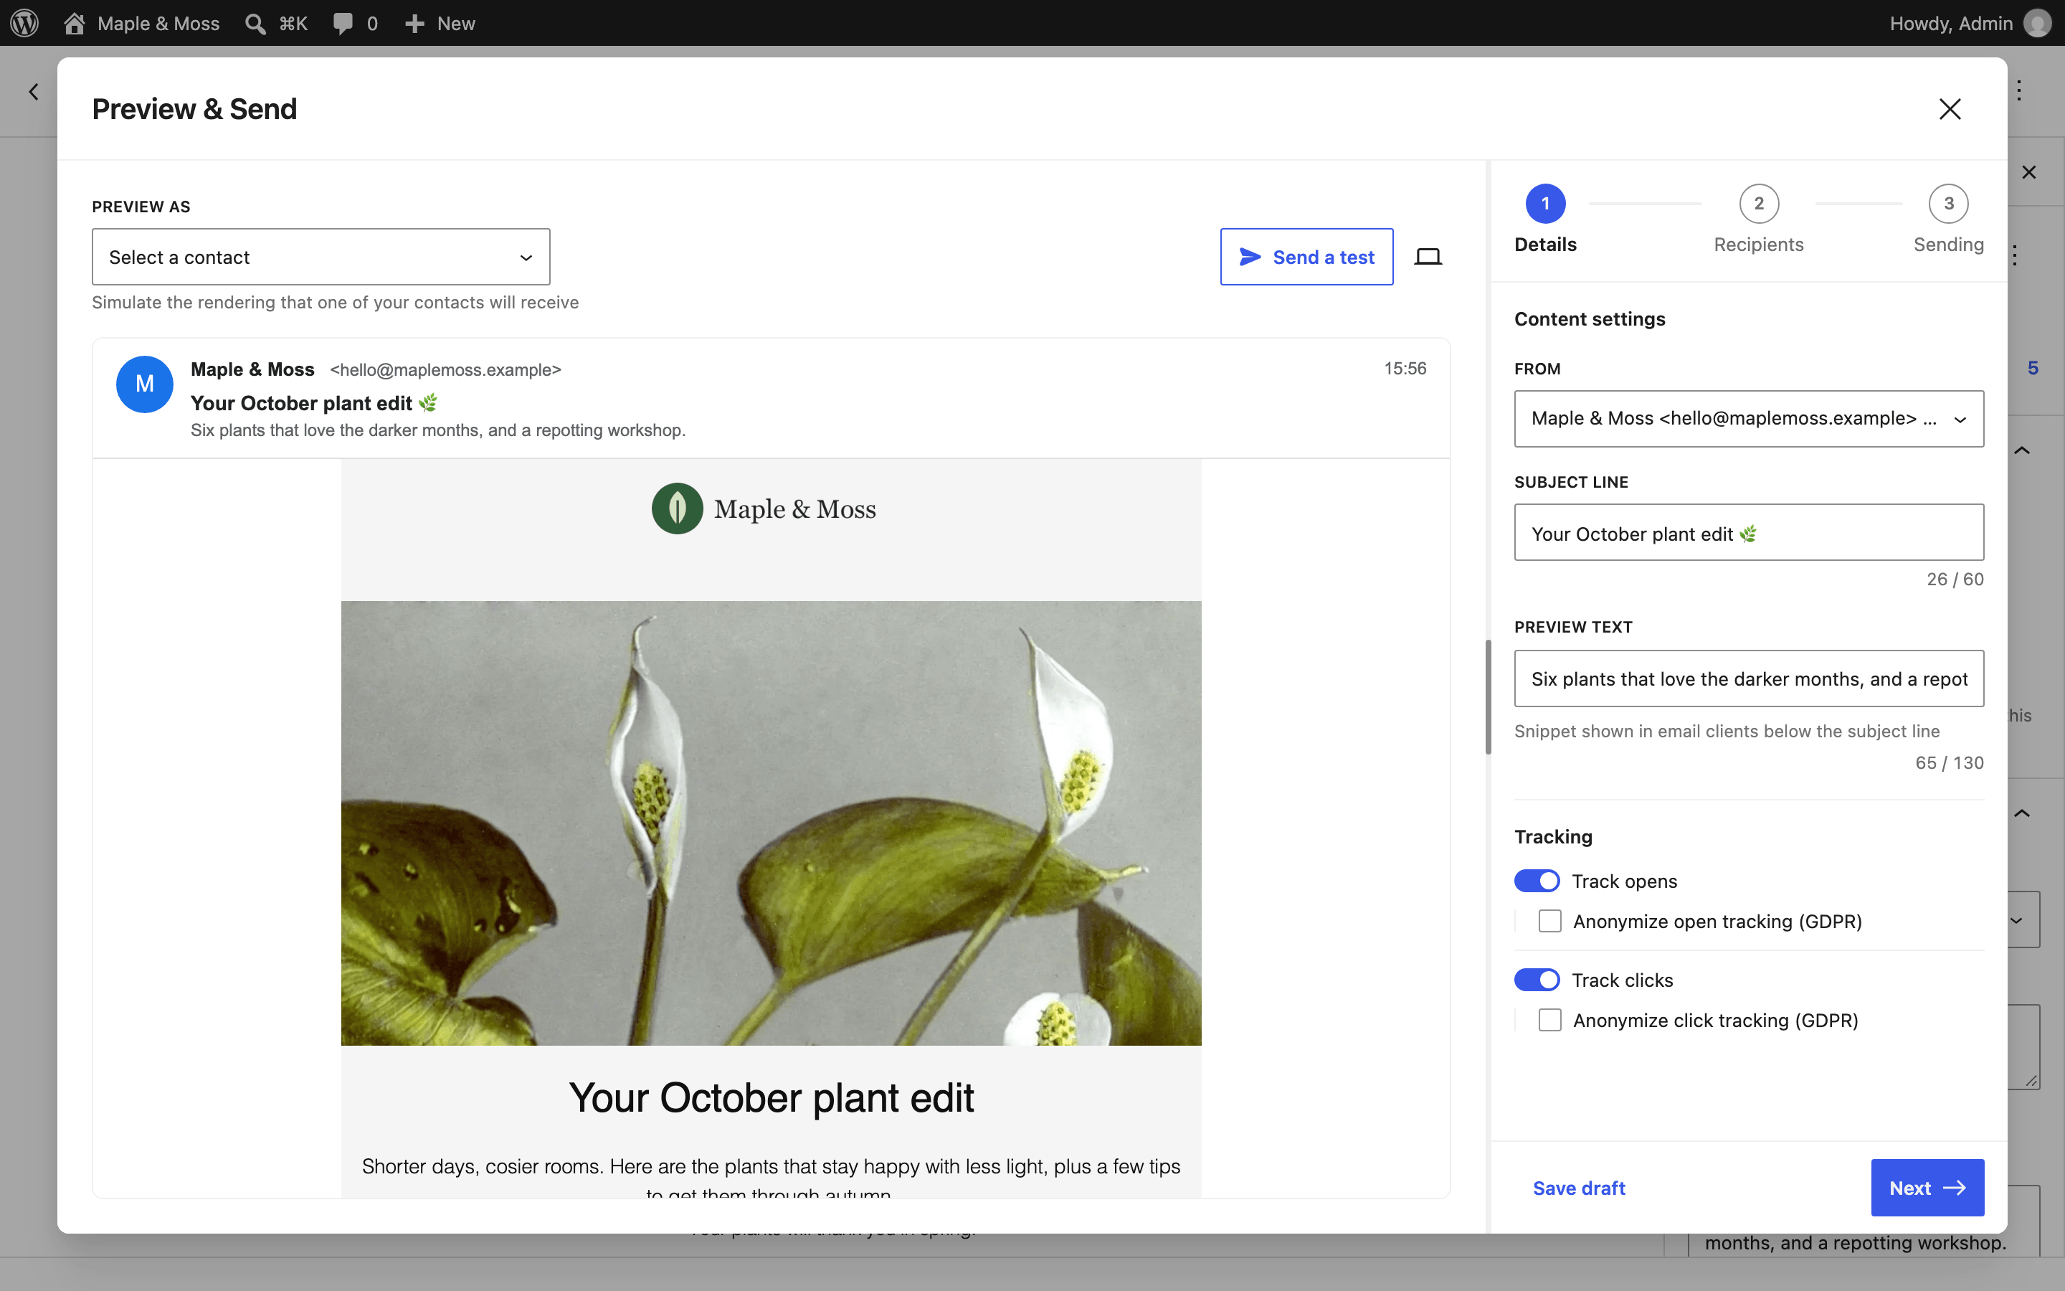
Task: Toggle the Track opens switch
Action: [x=1537, y=881]
